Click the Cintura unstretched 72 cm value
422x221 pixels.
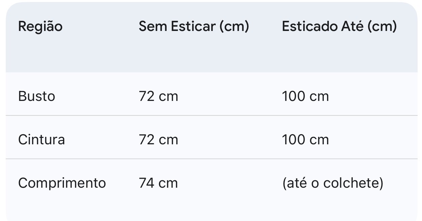158,140
